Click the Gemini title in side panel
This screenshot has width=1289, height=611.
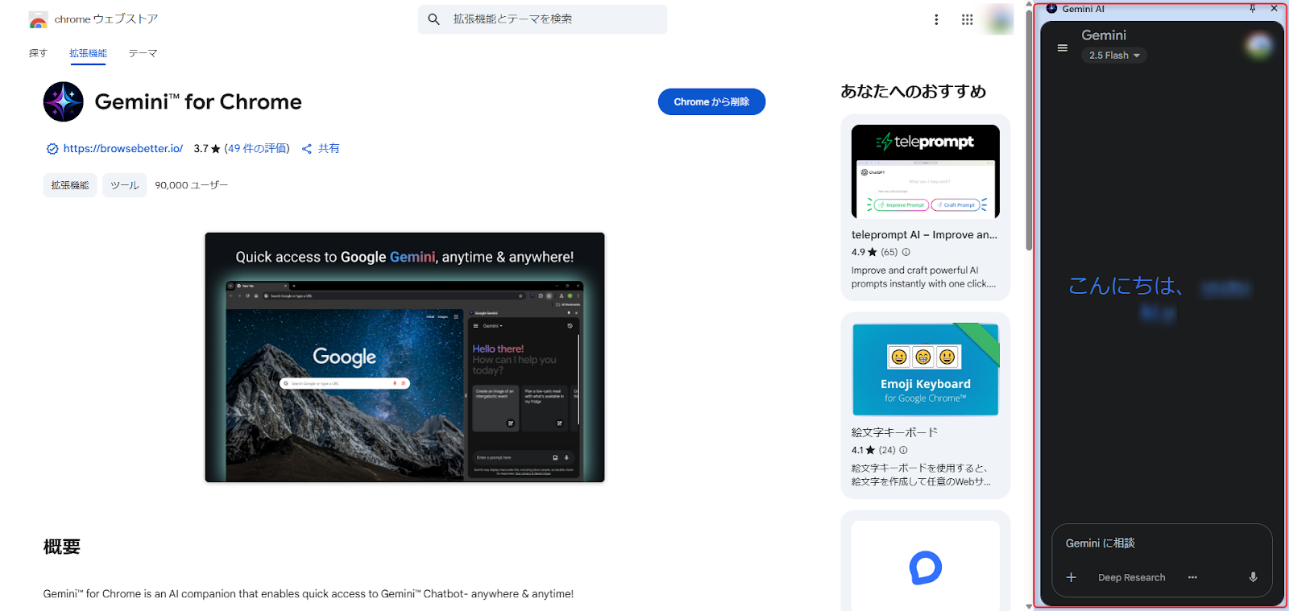coord(1104,35)
